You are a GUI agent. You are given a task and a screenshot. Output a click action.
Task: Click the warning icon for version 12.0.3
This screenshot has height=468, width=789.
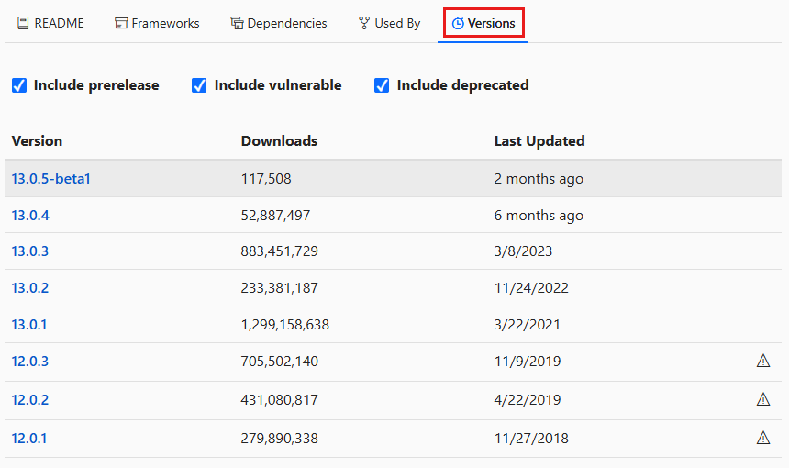click(763, 361)
